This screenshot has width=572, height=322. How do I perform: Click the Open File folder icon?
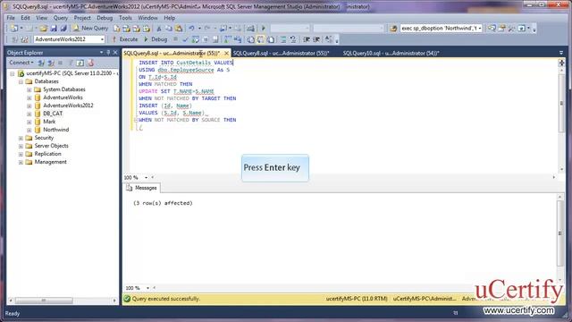[x=44, y=28]
